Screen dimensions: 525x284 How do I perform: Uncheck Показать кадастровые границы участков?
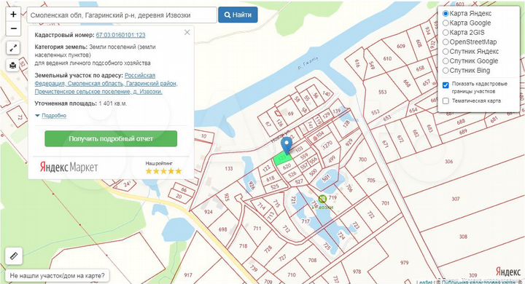[446, 85]
